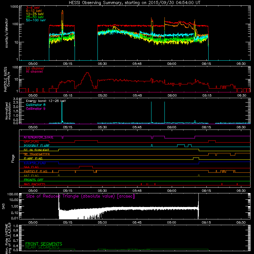Screen dimensions: 254x254
Task: Click the 100.00 tick on the SAS axis
Action: click(x=13, y=194)
